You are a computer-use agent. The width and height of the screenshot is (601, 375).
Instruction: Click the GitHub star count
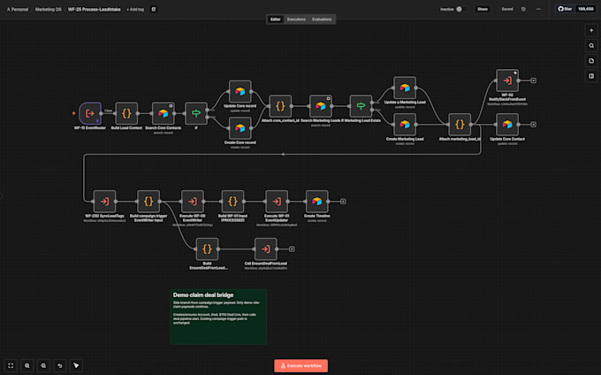coord(586,9)
